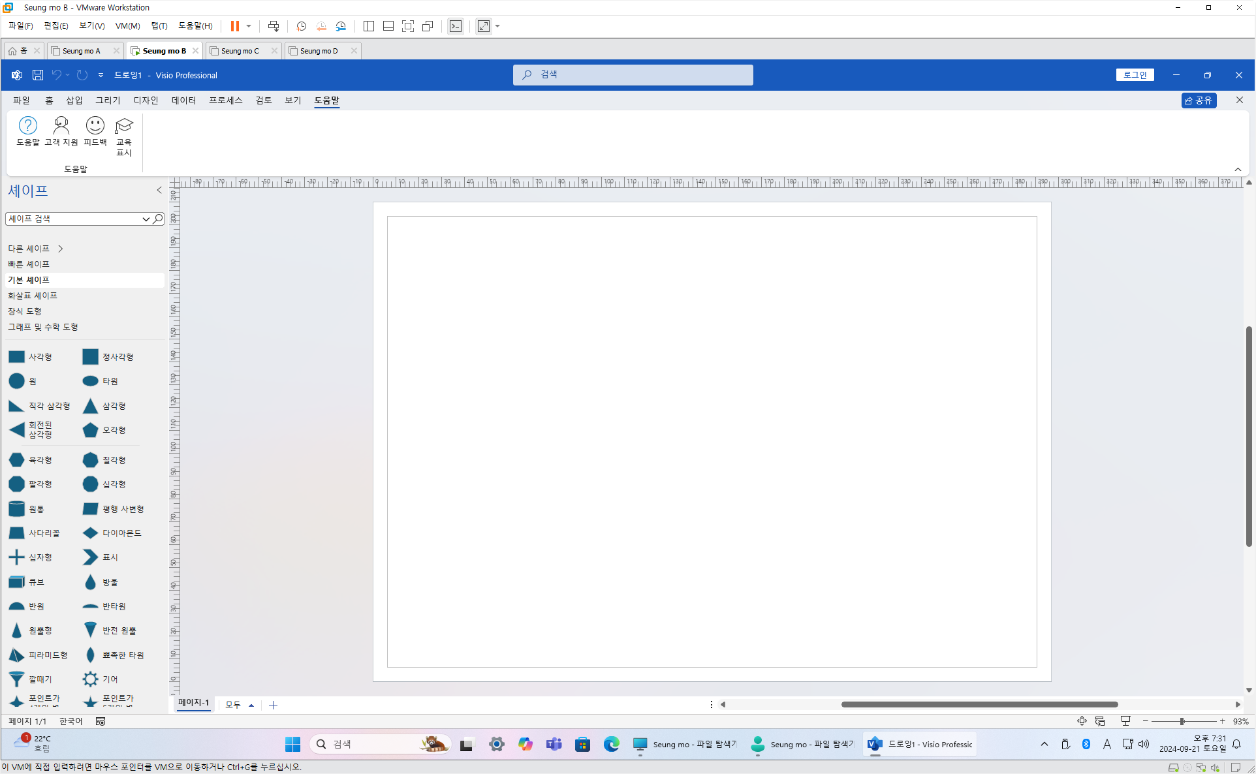Image resolution: width=1256 pixels, height=774 pixels.
Task: Click the presentation mode icon in the status bar
Action: click(x=1125, y=721)
